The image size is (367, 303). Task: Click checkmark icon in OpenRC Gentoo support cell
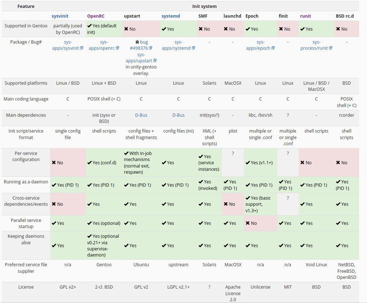(89, 26)
